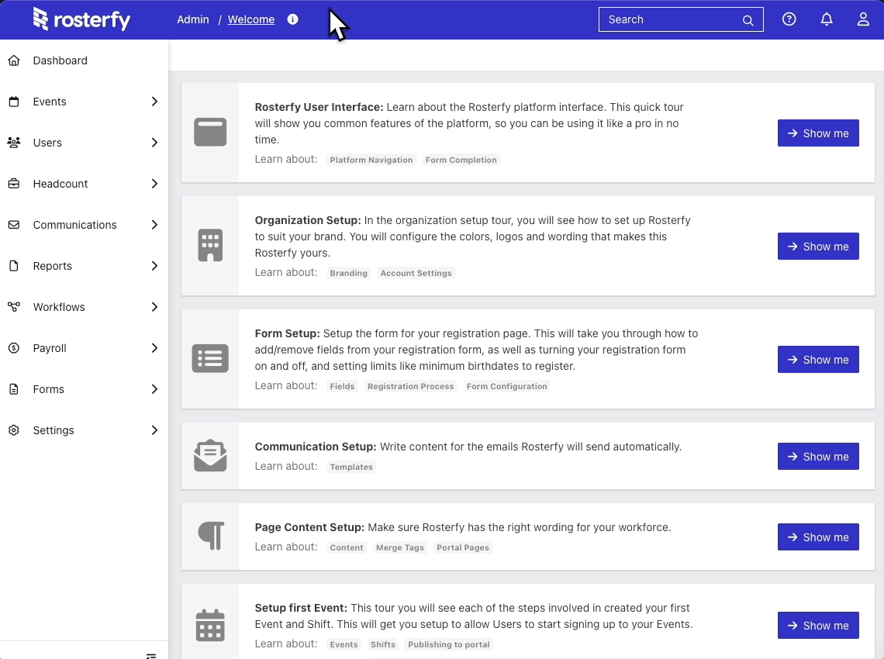Expand the Reports menu chevron

(154, 266)
